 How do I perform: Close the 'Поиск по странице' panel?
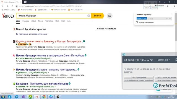tap(172, 14)
